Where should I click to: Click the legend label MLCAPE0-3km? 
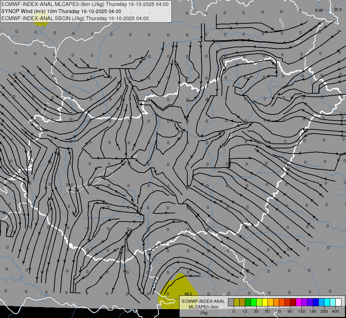[204, 307]
